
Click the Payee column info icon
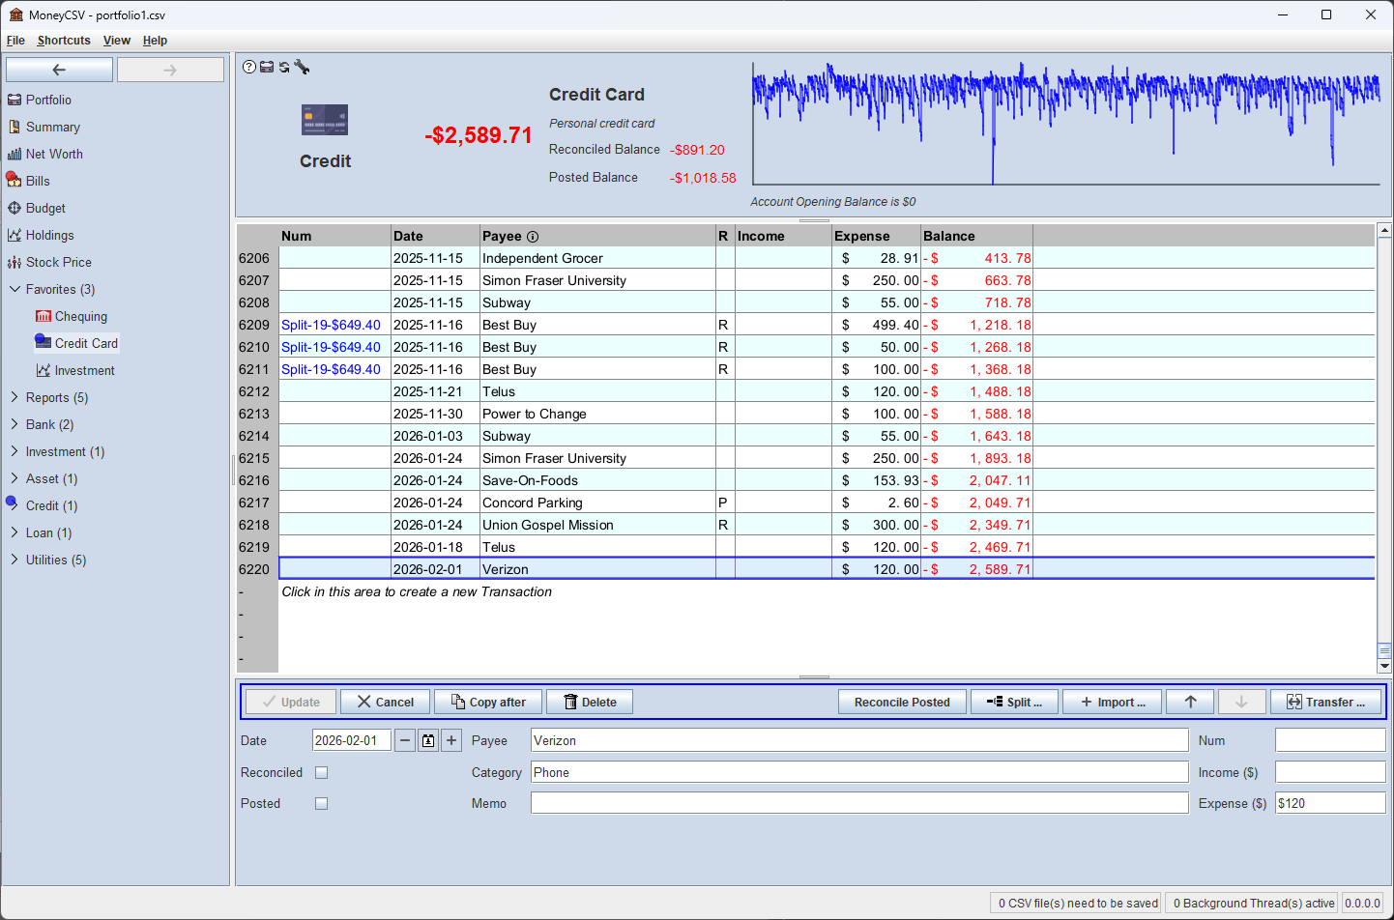coord(533,237)
